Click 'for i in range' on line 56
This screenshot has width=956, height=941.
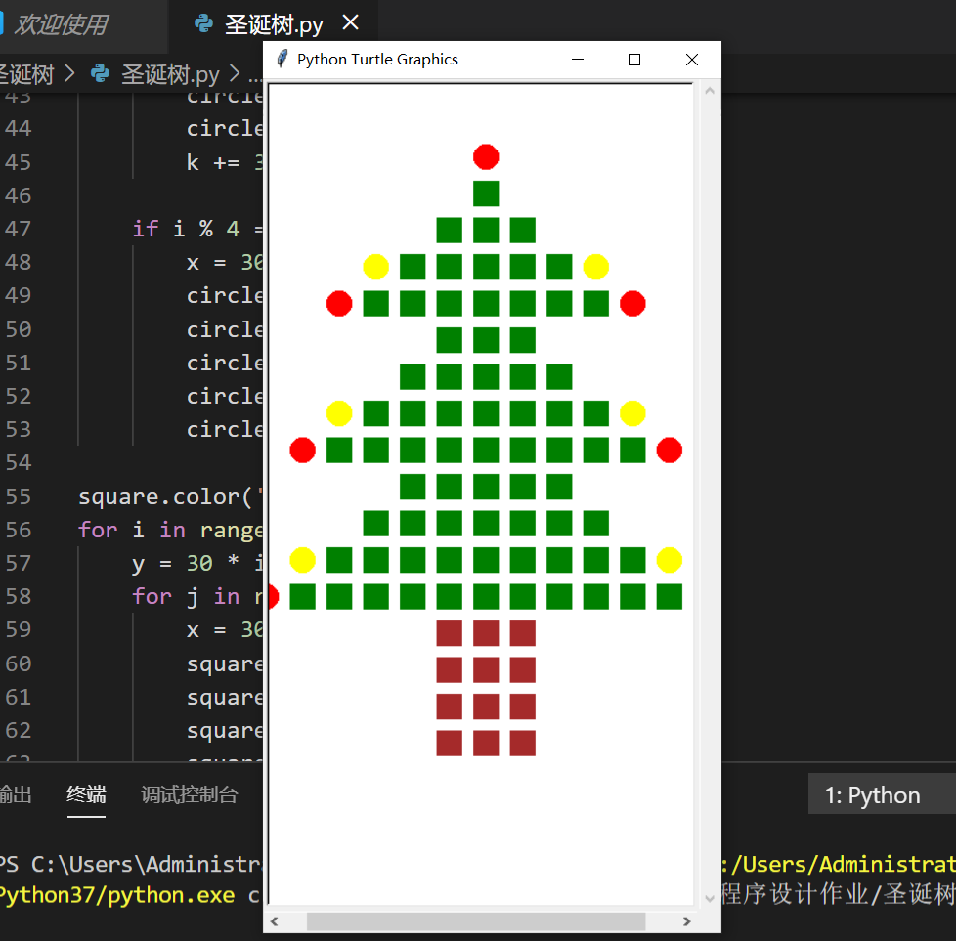(x=171, y=531)
